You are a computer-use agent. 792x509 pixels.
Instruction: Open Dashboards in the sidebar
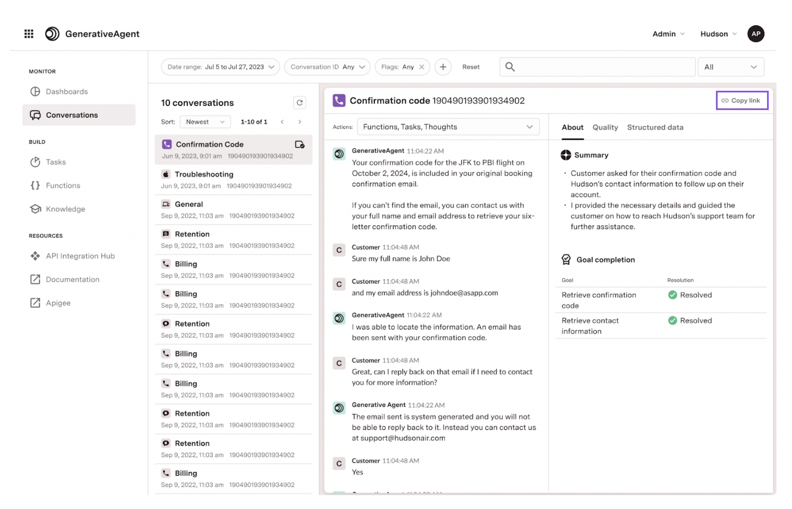point(67,92)
